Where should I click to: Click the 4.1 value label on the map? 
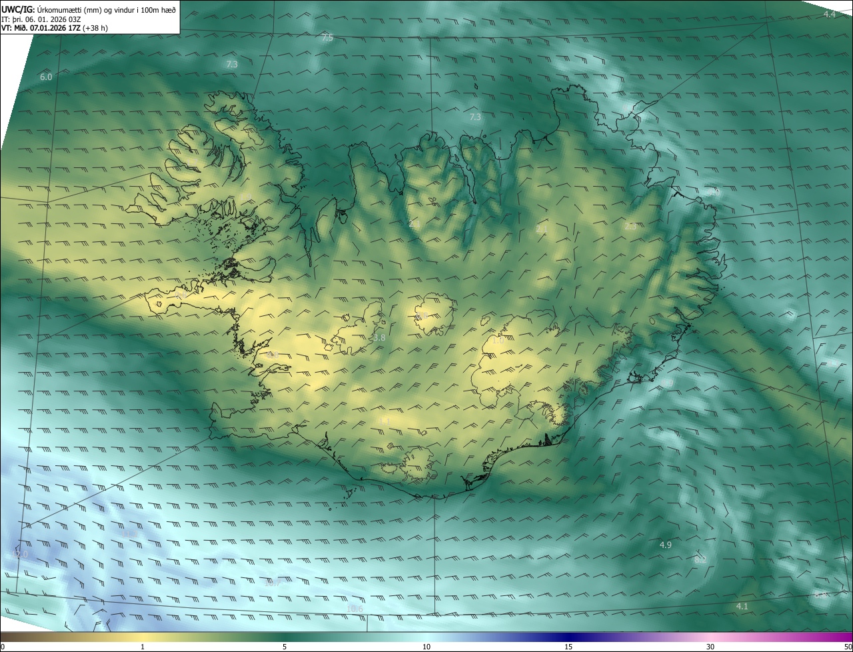tap(742, 607)
